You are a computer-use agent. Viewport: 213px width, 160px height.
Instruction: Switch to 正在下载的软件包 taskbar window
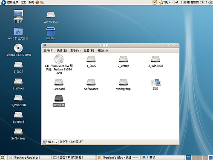tap(74, 157)
